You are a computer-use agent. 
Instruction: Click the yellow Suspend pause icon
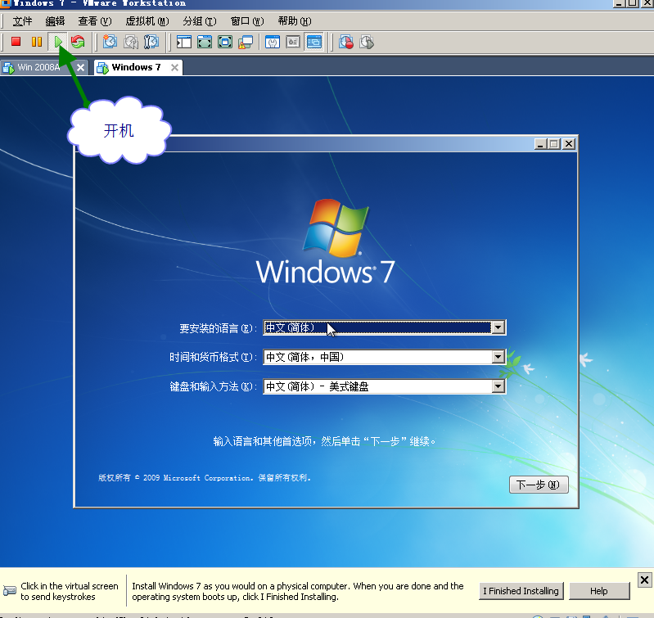[x=37, y=42]
